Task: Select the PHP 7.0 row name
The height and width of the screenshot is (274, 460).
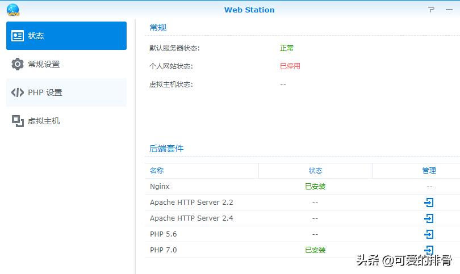Action: click(164, 250)
